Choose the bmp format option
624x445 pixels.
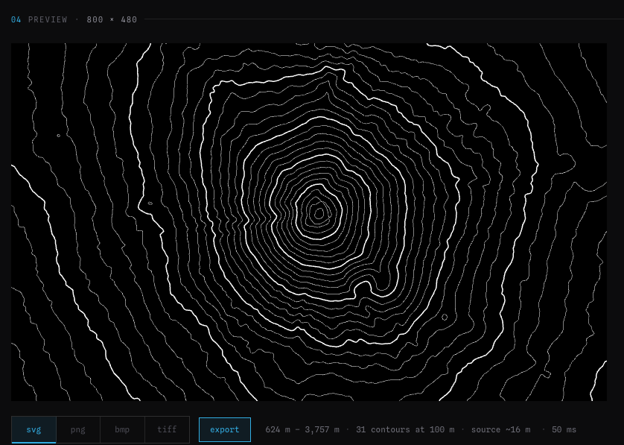122,429
